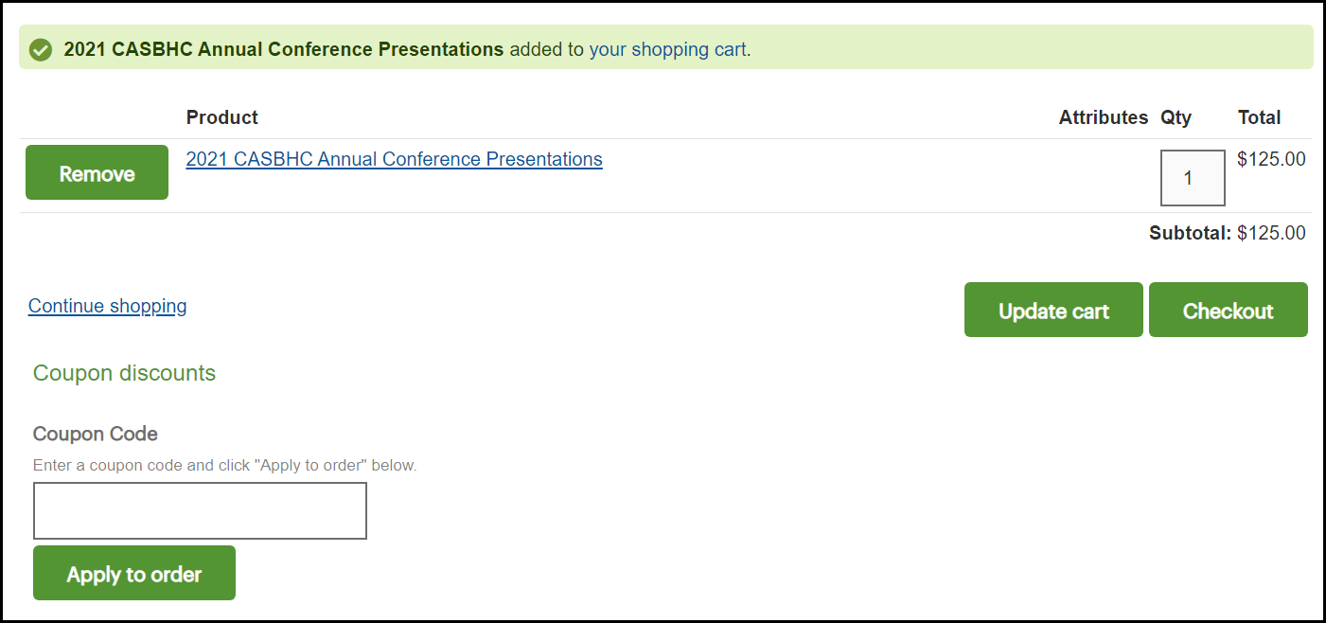This screenshot has width=1326, height=623.
Task: Click the coupon helper instruction text
Action: [226, 465]
